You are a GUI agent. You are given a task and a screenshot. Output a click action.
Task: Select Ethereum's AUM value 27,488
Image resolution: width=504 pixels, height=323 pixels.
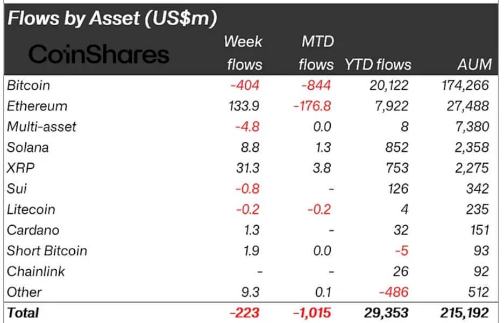468,106
